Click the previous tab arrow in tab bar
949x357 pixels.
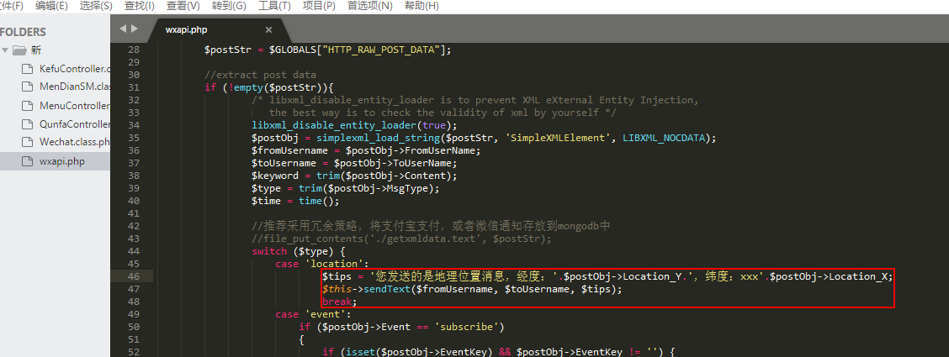pyautogui.click(x=123, y=29)
